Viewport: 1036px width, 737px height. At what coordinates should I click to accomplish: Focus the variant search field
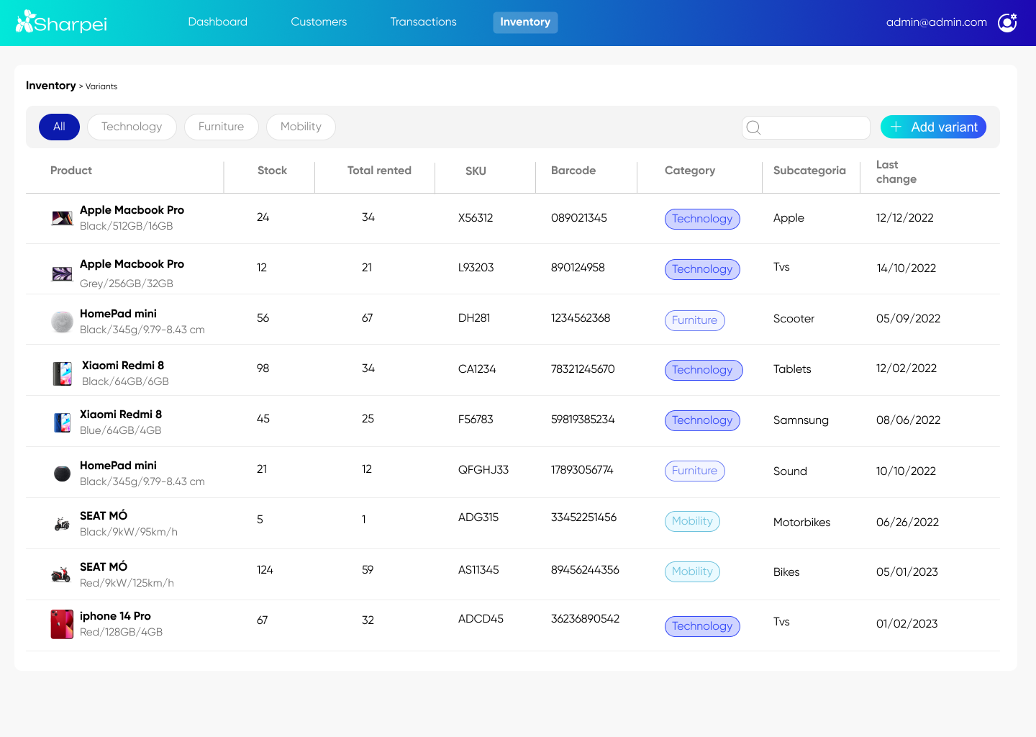coord(806,127)
